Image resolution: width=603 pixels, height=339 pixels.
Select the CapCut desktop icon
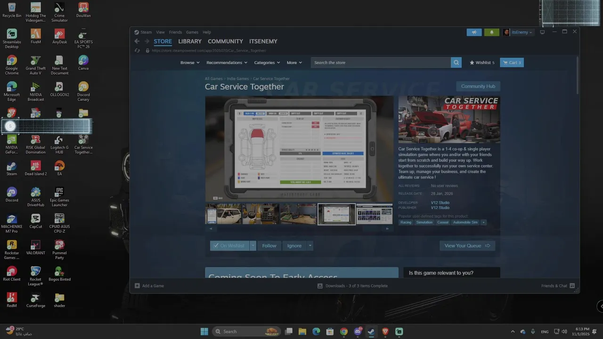(36, 221)
